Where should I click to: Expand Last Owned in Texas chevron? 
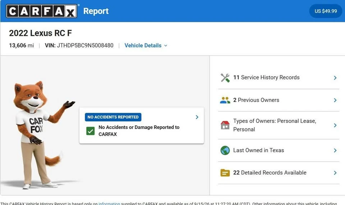tap(335, 150)
